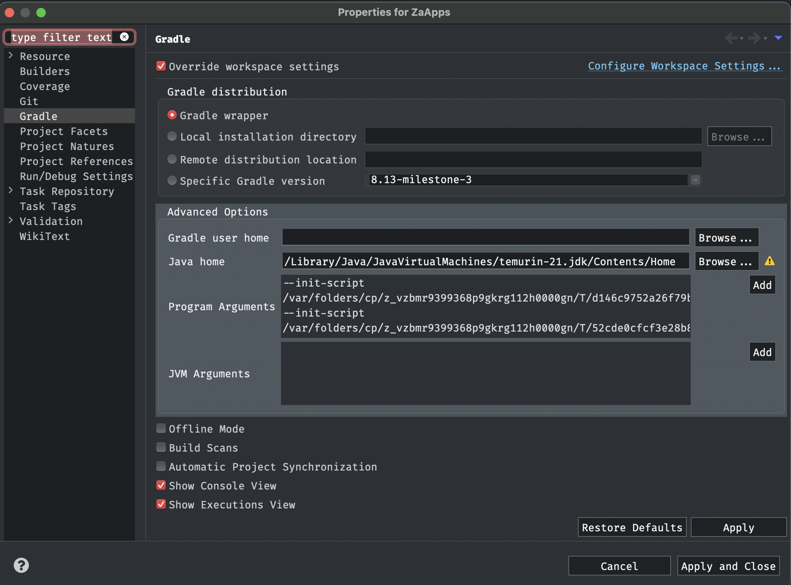Uncheck Override workspace settings

click(161, 66)
